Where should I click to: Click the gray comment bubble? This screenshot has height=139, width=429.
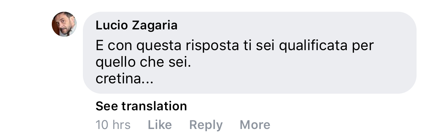(250, 53)
